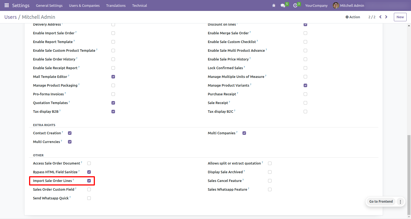
Task: Click help tooltip next to Lock Confirmed Sales
Action: point(244,67)
